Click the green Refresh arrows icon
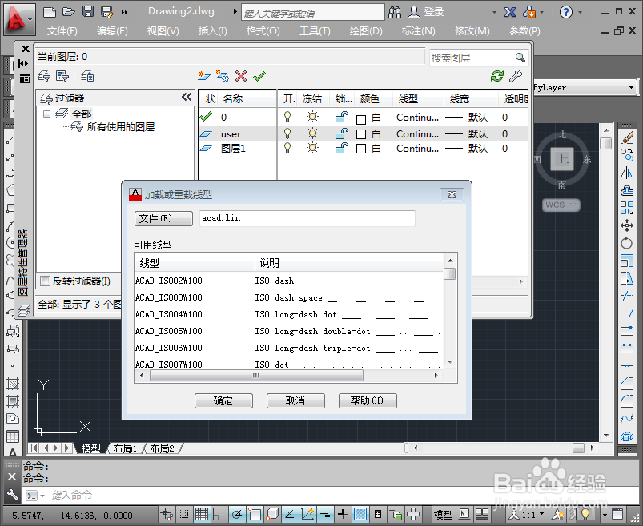Image resolution: width=643 pixels, height=526 pixels. (x=497, y=76)
